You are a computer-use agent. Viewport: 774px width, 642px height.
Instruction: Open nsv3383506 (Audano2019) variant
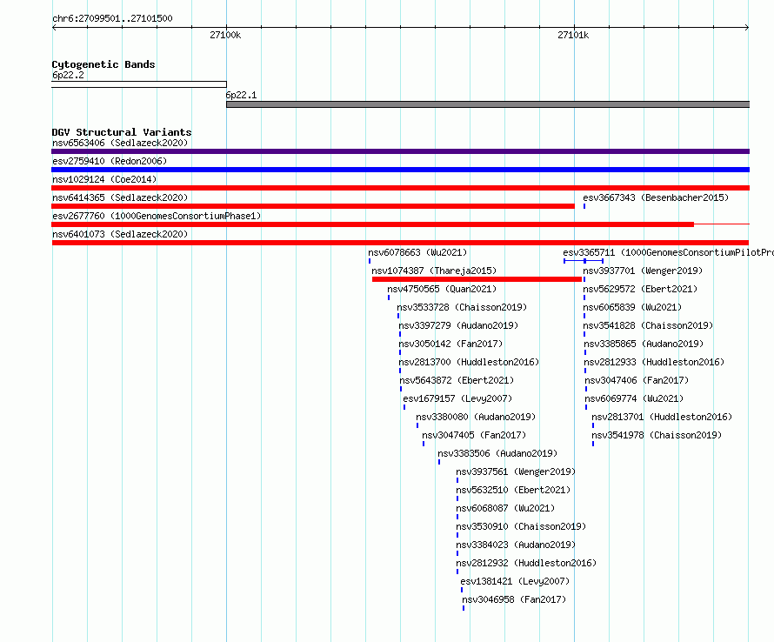497,453
